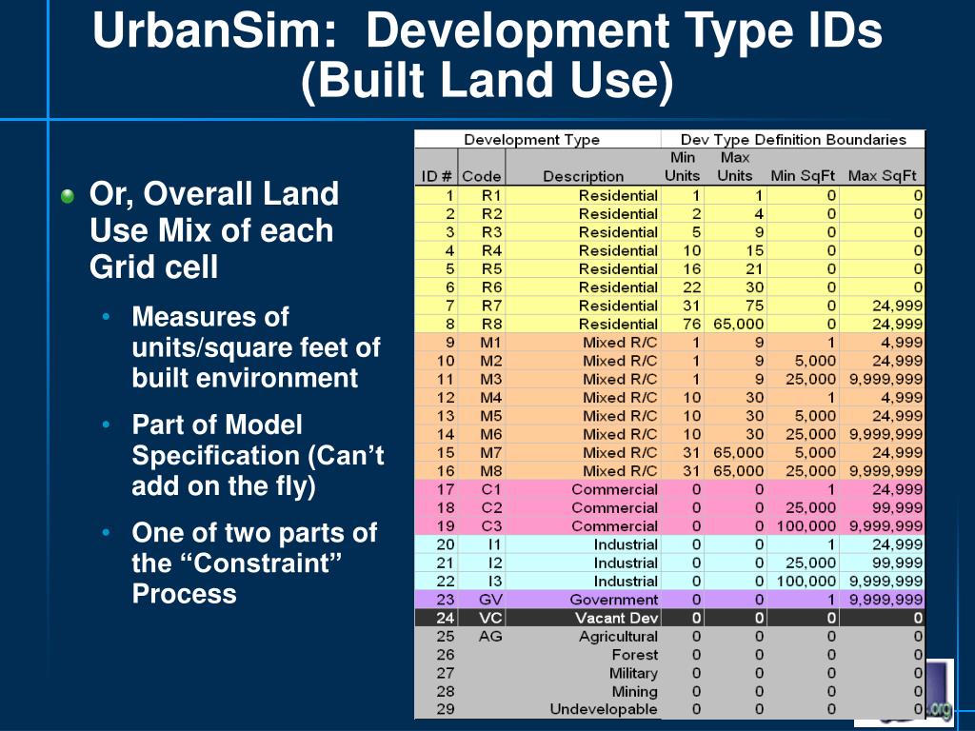
Task: Click code cell "R4"
Action: [481, 250]
